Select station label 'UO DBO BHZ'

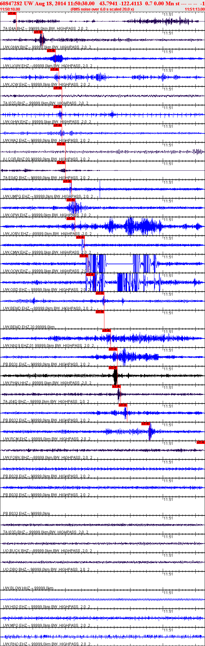pyautogui.click(x=15, y=570)
